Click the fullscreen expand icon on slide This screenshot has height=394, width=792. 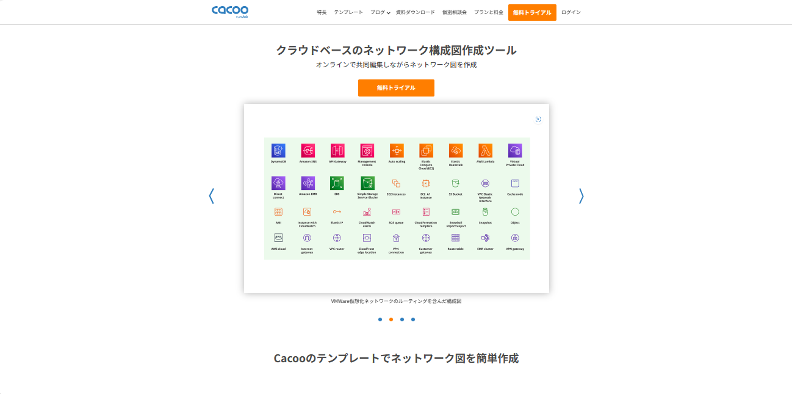(x=538, y=119)
